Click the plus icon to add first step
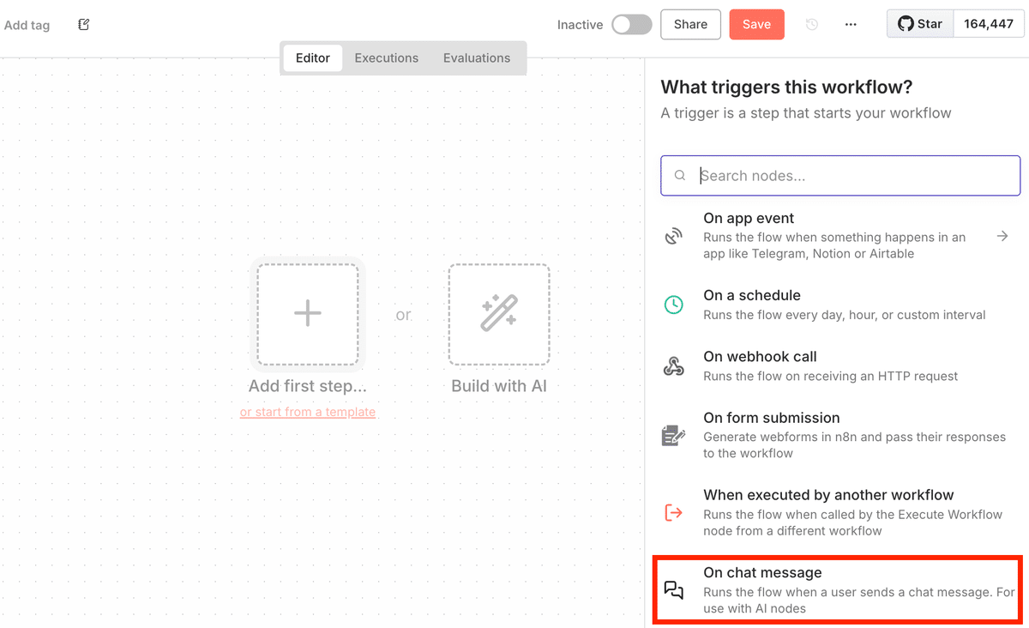 pos(308,314)
